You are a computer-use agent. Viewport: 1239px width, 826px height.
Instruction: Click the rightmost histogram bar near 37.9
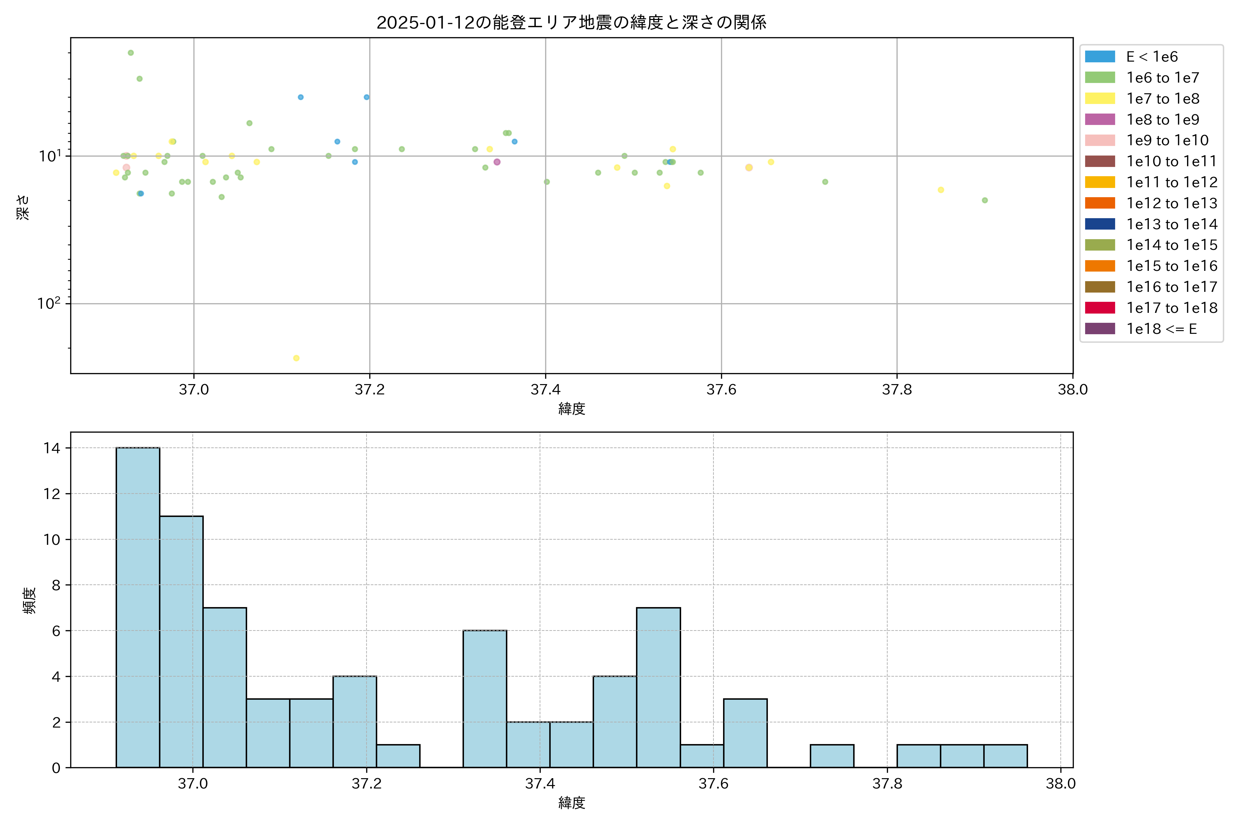[x=1005, y=755]
